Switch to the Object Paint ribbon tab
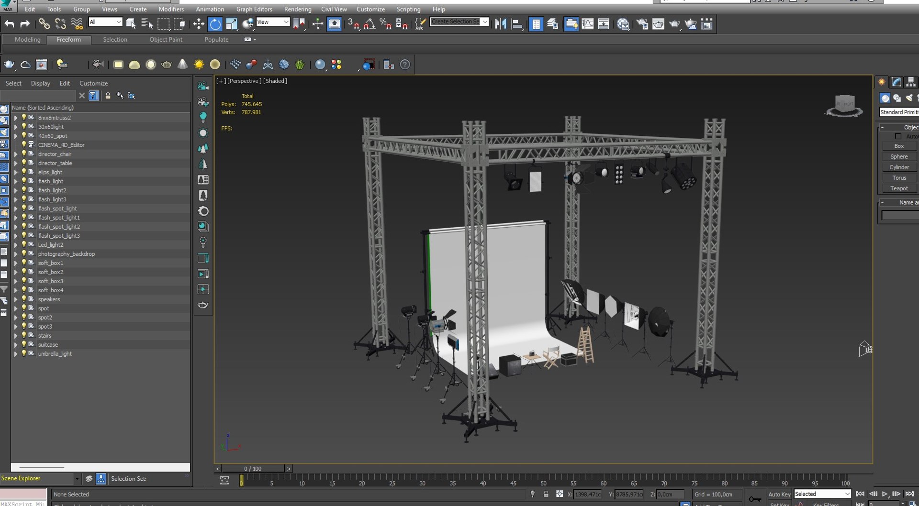The image size is (919, 506). (166, 40)
